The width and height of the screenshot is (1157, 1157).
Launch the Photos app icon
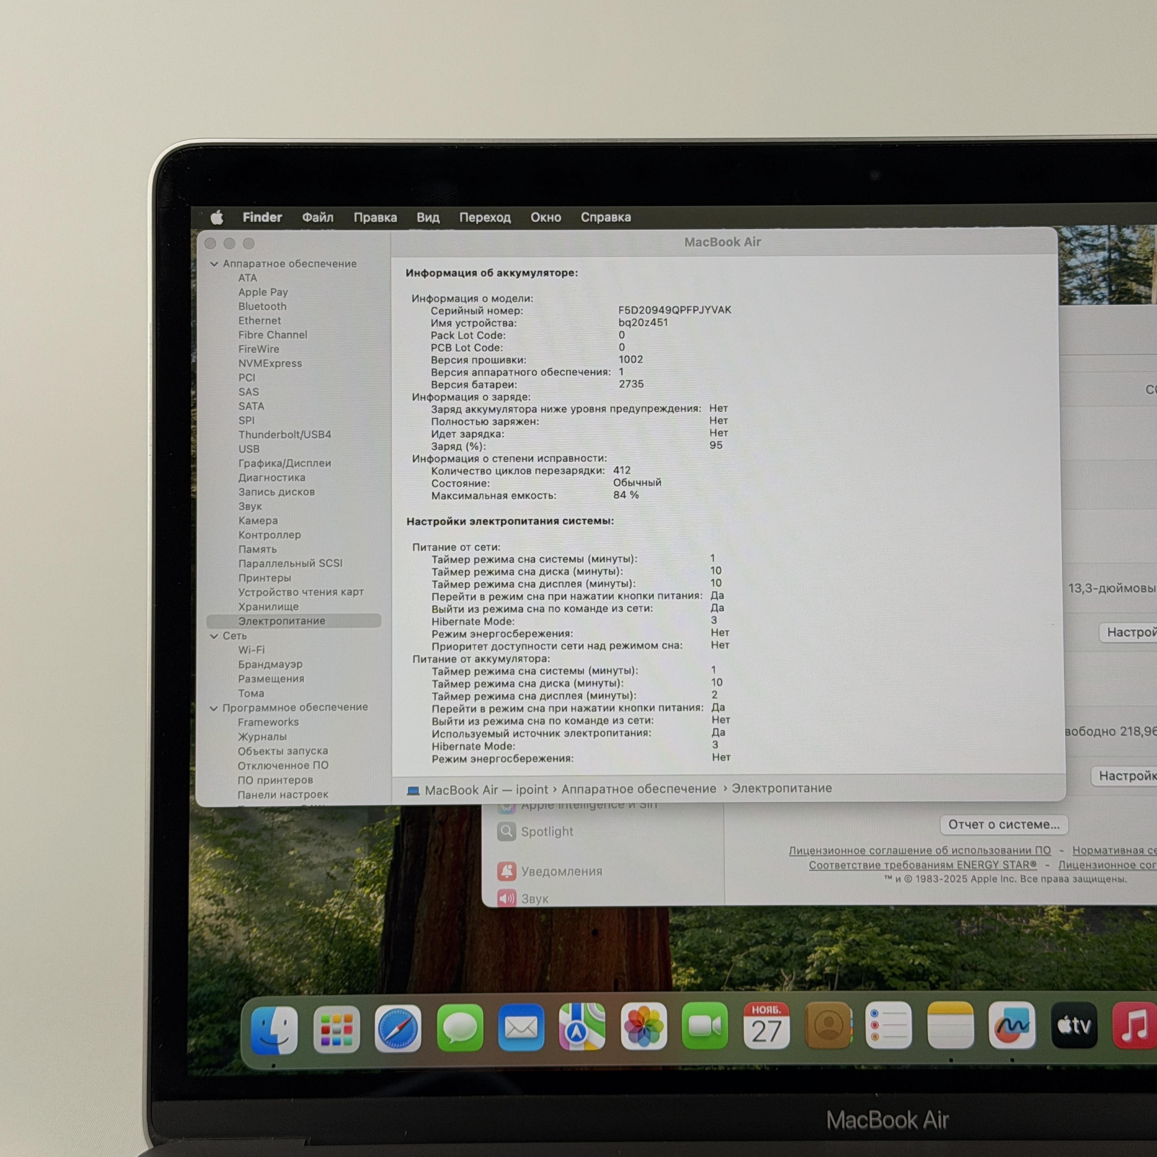point(644,1027)
